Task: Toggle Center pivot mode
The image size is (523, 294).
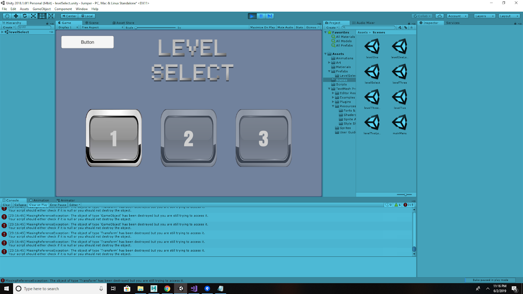Action: [69, 16]
